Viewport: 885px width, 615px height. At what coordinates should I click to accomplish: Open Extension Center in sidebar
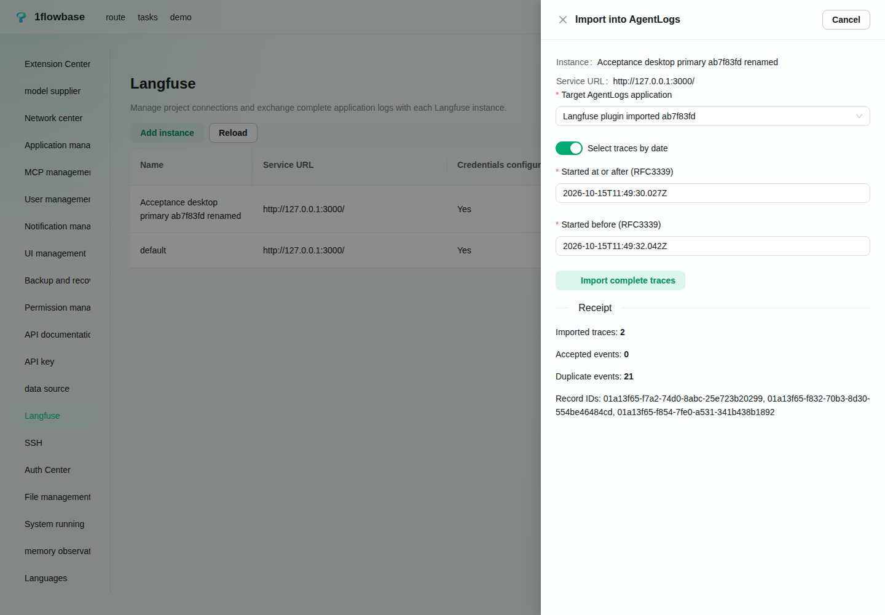(55, 64)
